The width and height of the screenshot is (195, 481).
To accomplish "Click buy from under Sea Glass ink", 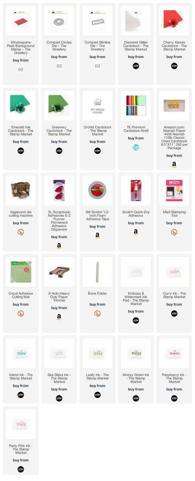I will pyautogui.click(x=59, y=389).
